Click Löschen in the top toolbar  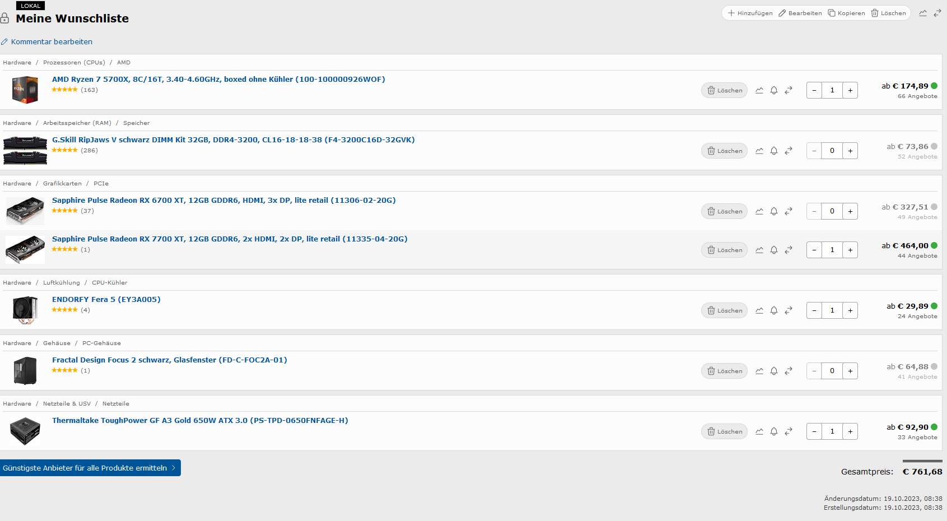point(888,13)
